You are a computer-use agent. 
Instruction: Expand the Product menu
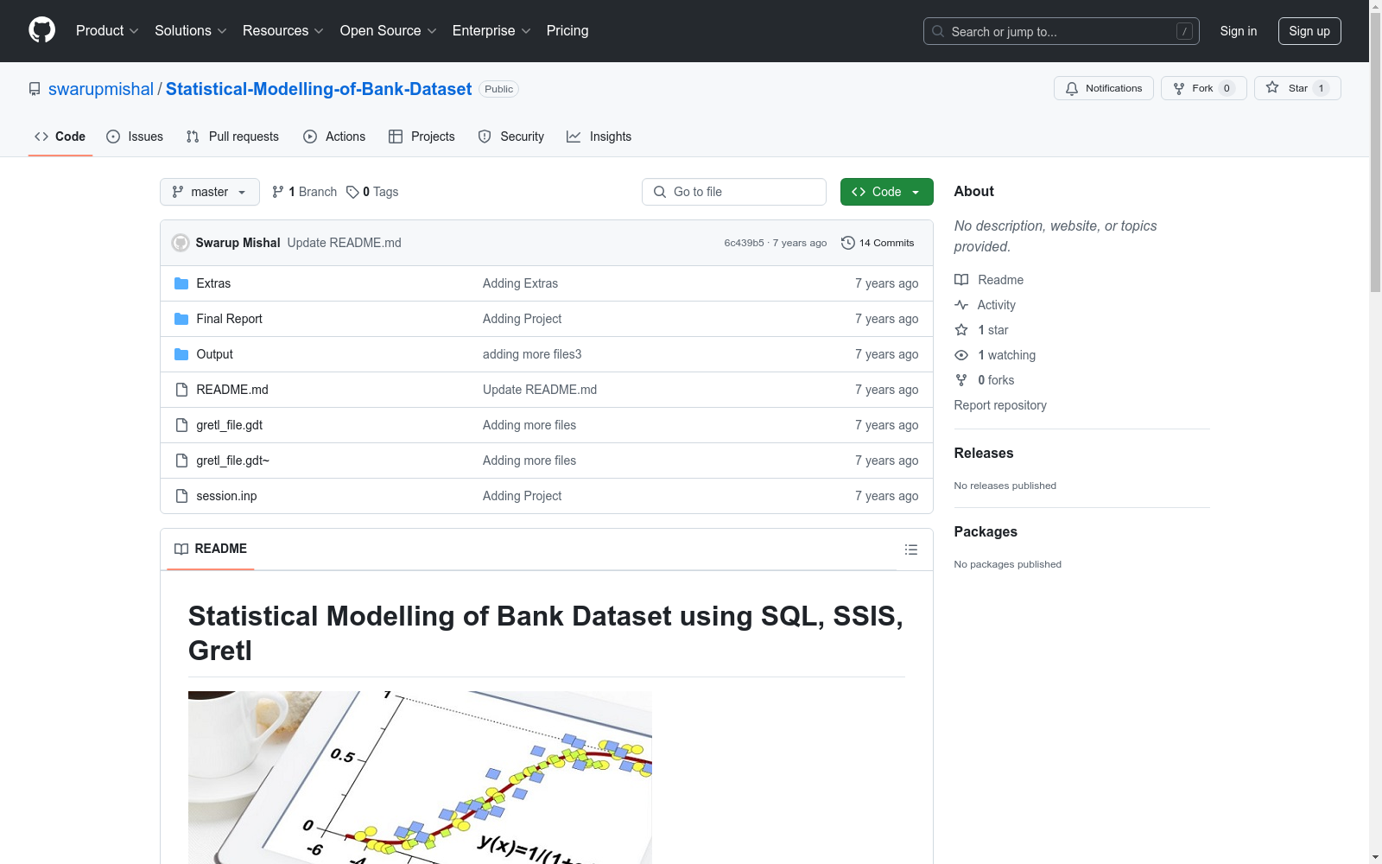(x=107, y=30)
